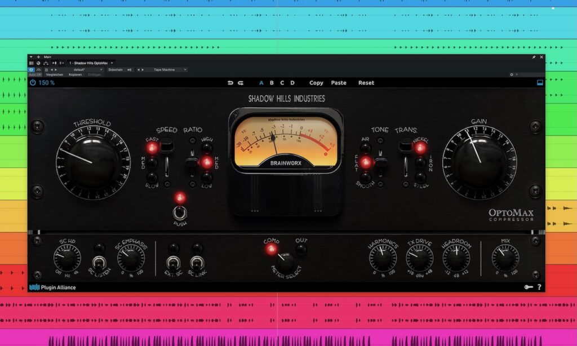
Task: Adjust the MIX knob
Action: [x=505, y=258]
